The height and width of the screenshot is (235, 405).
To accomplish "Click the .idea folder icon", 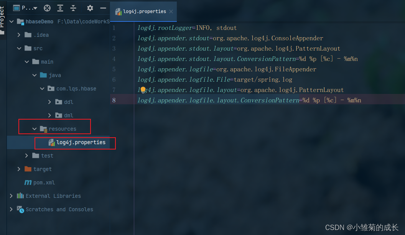I will click(x=28, y=35).
